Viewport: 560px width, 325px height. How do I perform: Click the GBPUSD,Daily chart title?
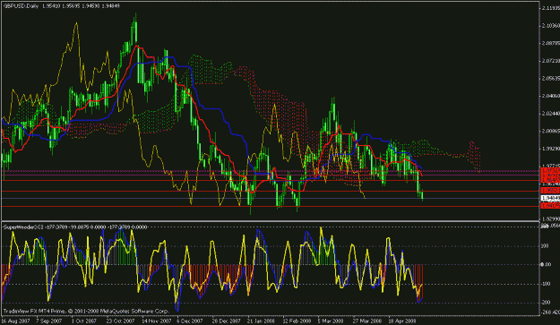pyautogui.click(x=22, y=6)
